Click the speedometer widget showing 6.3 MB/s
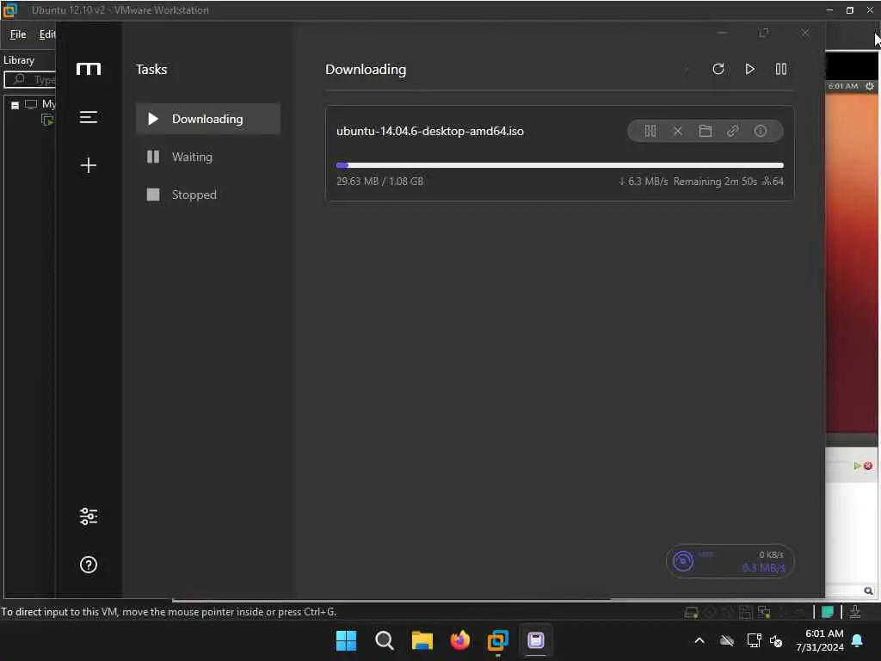The height and width of the screenshot is (661, 881). click(730, 561)
